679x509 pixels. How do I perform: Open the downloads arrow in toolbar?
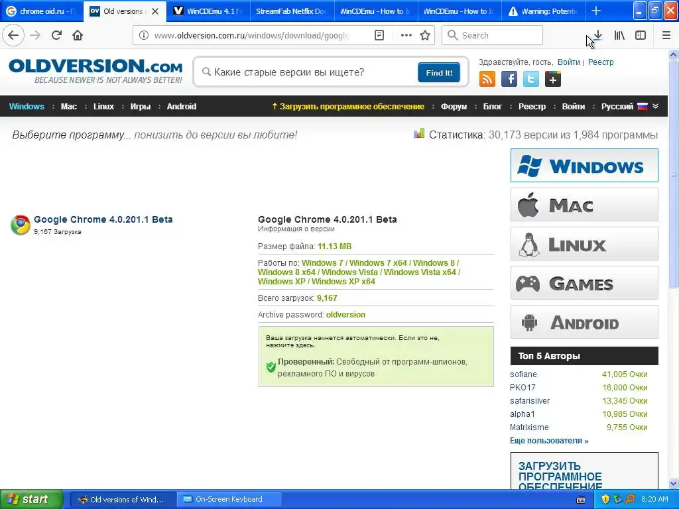coord(598,35)
